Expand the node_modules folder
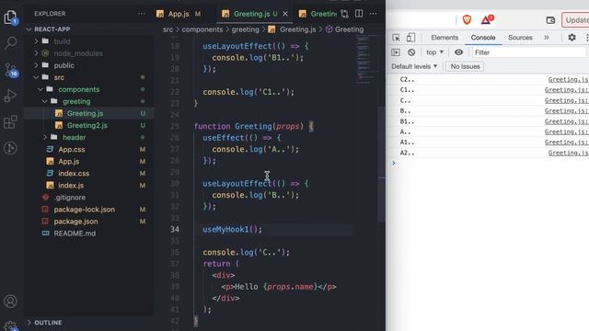589x331 pixels. click(x=78, y=53)
